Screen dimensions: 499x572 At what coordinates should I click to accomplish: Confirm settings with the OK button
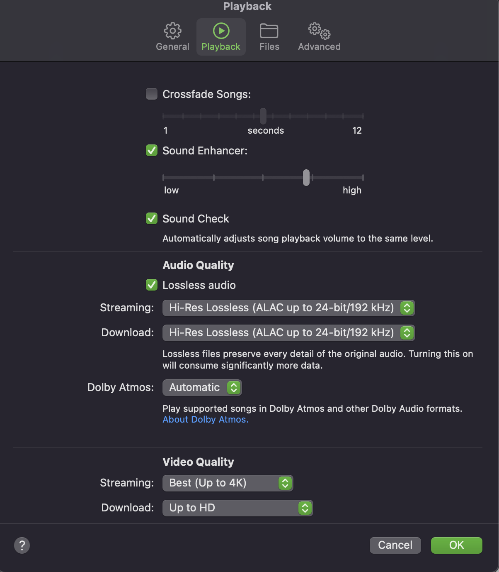pos(456,545)
